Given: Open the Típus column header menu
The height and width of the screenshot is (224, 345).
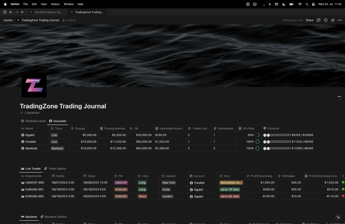Looking at the screenshot, I should click(58, 128).
